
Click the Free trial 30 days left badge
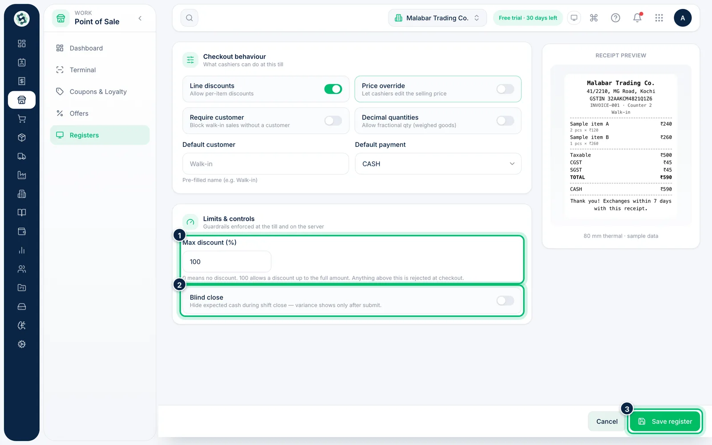pos(528,18)
